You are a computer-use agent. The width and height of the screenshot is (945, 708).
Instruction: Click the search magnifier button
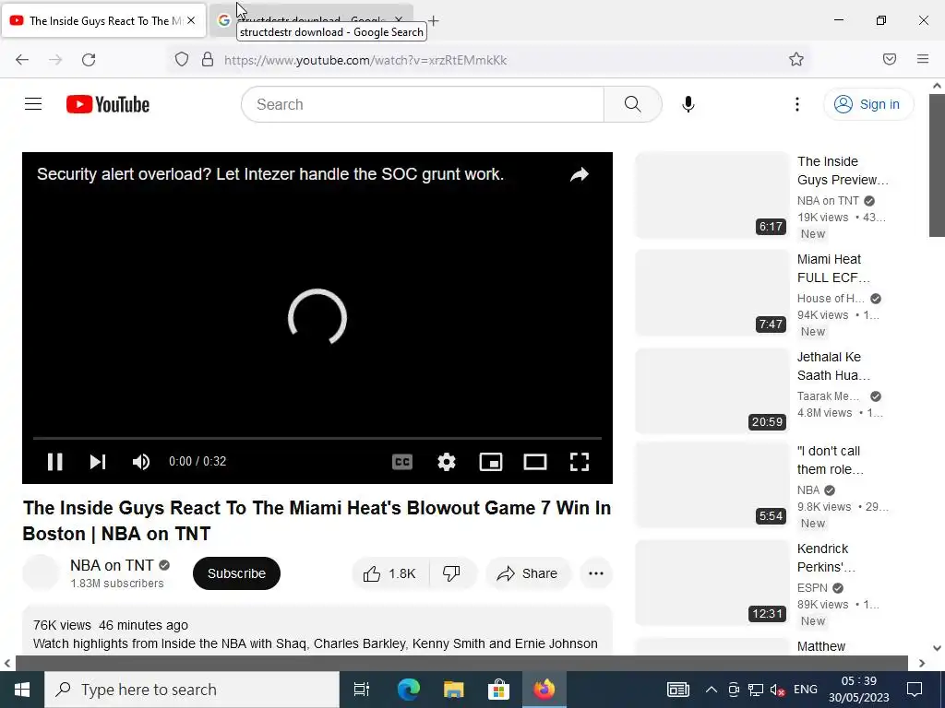(633, 104)
